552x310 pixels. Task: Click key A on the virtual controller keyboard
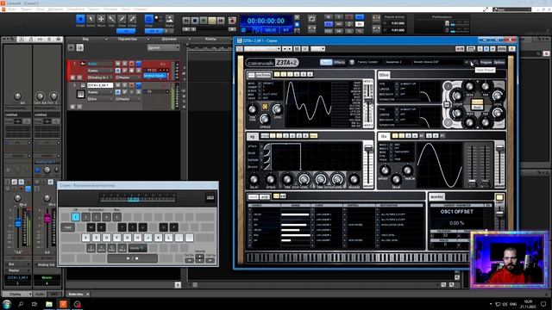tap(85, 238)
